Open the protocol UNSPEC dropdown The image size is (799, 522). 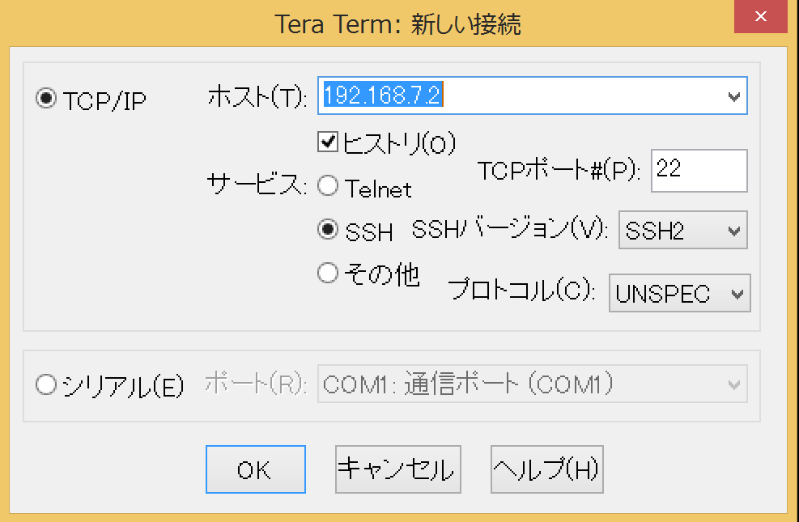pos(678,293)
